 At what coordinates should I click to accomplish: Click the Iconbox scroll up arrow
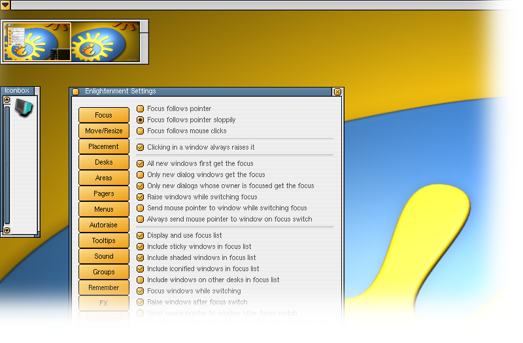coord(7,100)
